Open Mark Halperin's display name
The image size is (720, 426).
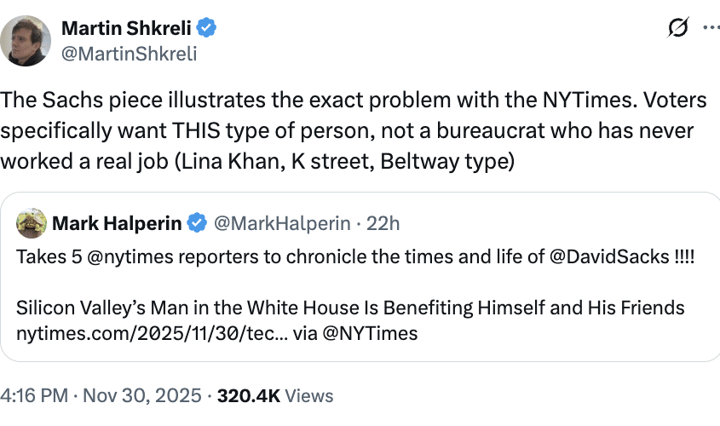tap(117, 224)
